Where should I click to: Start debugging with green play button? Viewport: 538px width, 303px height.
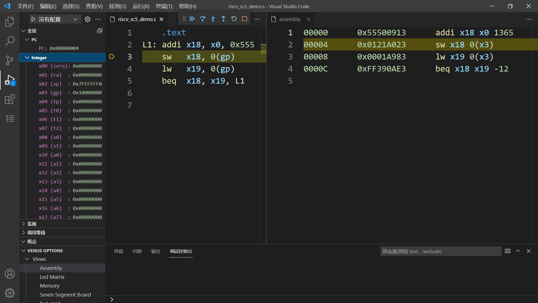33,19
